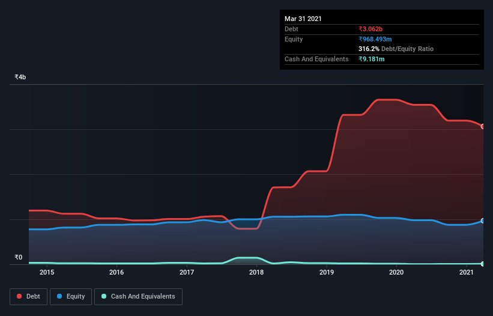Click the Debt row label in the tooltip
493x316 pixels.
point(291,29)
